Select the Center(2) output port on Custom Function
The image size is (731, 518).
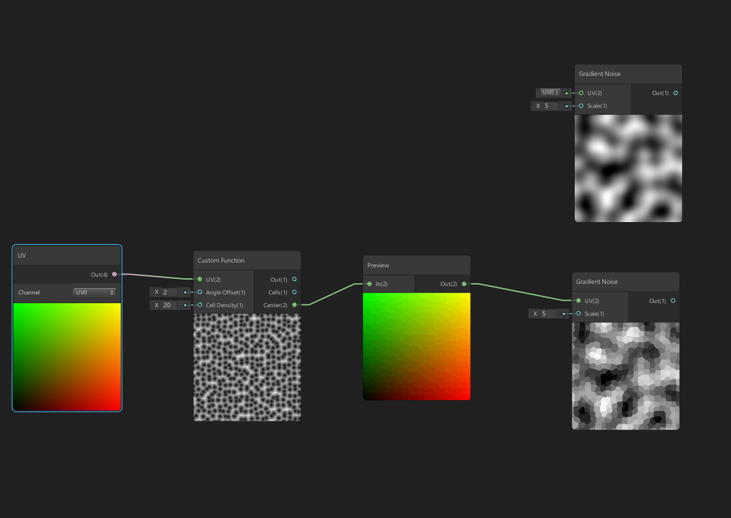point(295,305)
